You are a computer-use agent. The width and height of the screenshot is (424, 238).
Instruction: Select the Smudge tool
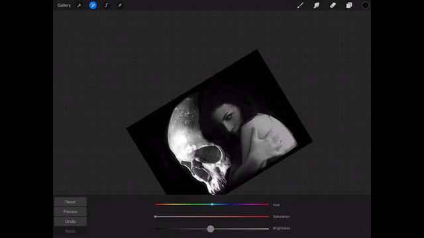pos(317,5)
